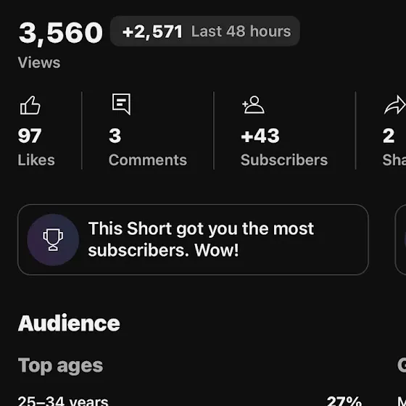Tap the Comments label
This screenshot has width=406, height=406.
tap(148, 160)
